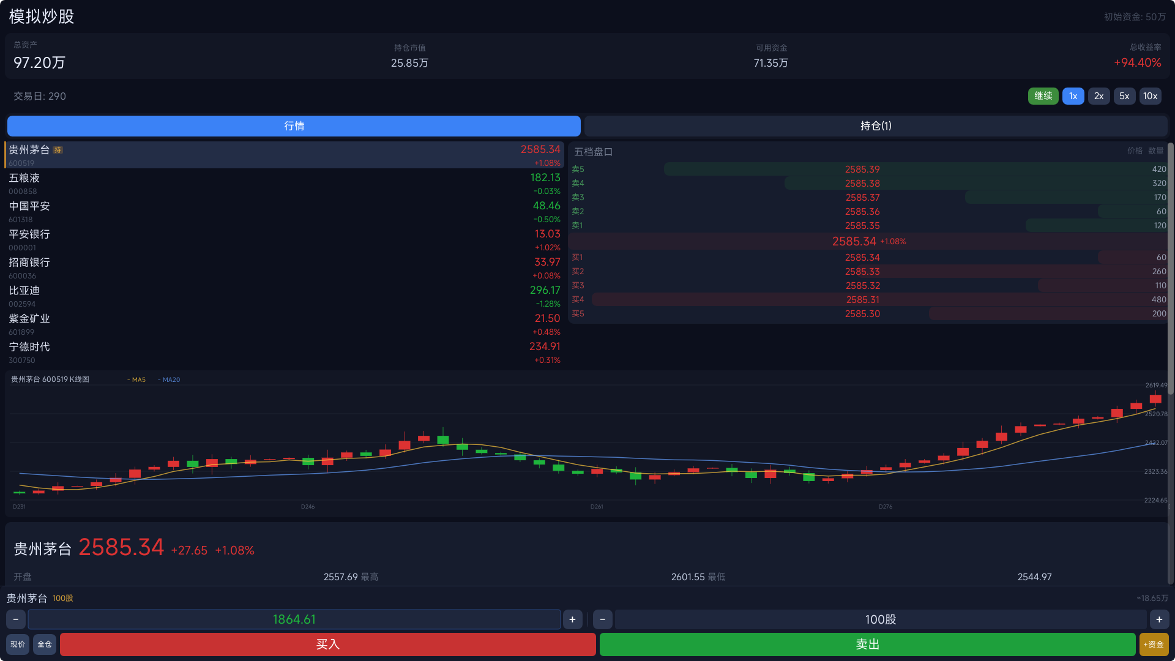The width and height of the screenshot is (1175, 661).
Task: Click the 持仓市值 value 25.85万
Action: (x=409, y=63)
